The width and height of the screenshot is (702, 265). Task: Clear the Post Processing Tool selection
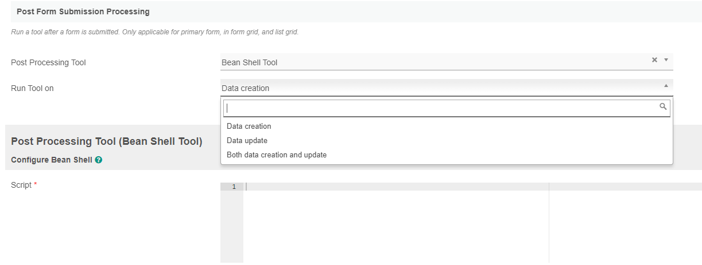pos(654,60)
